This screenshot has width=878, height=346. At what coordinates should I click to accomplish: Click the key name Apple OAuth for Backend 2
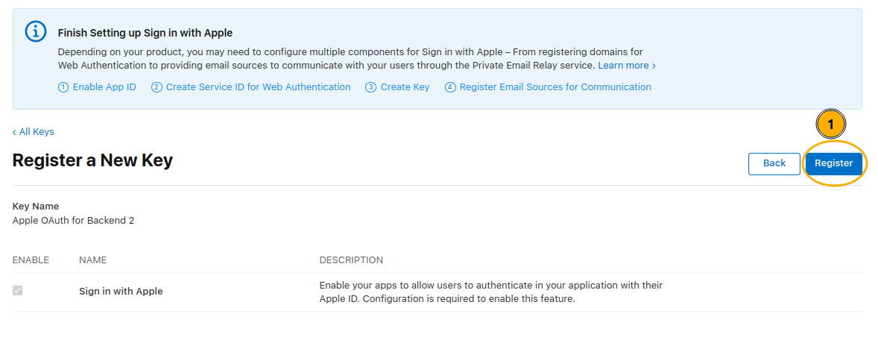click(73, 221)
